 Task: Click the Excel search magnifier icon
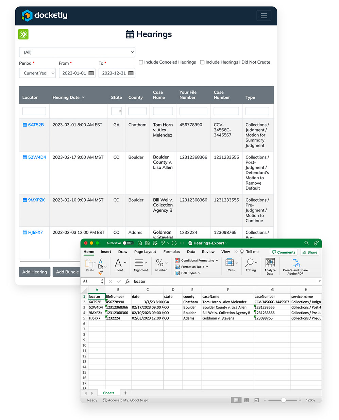pyautogui.click(x=306, y=243)
